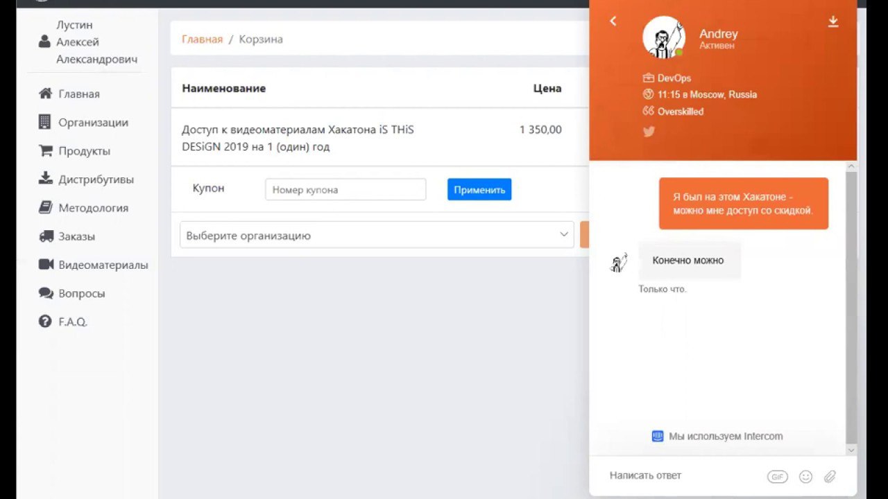Click the small avatar beside Конечно можно
Image resolution: width=888 pixels, height=499 pixels.
tap(619, 262)
